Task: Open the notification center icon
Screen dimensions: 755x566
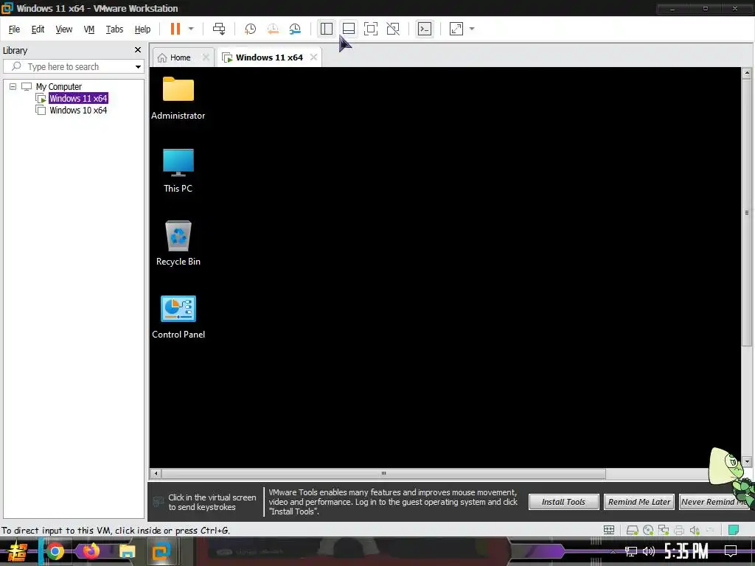Action: coord(731,551)
